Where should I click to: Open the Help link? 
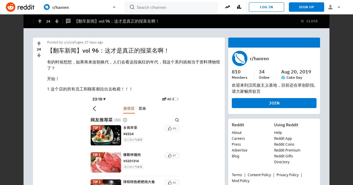[x=278, y=132]
